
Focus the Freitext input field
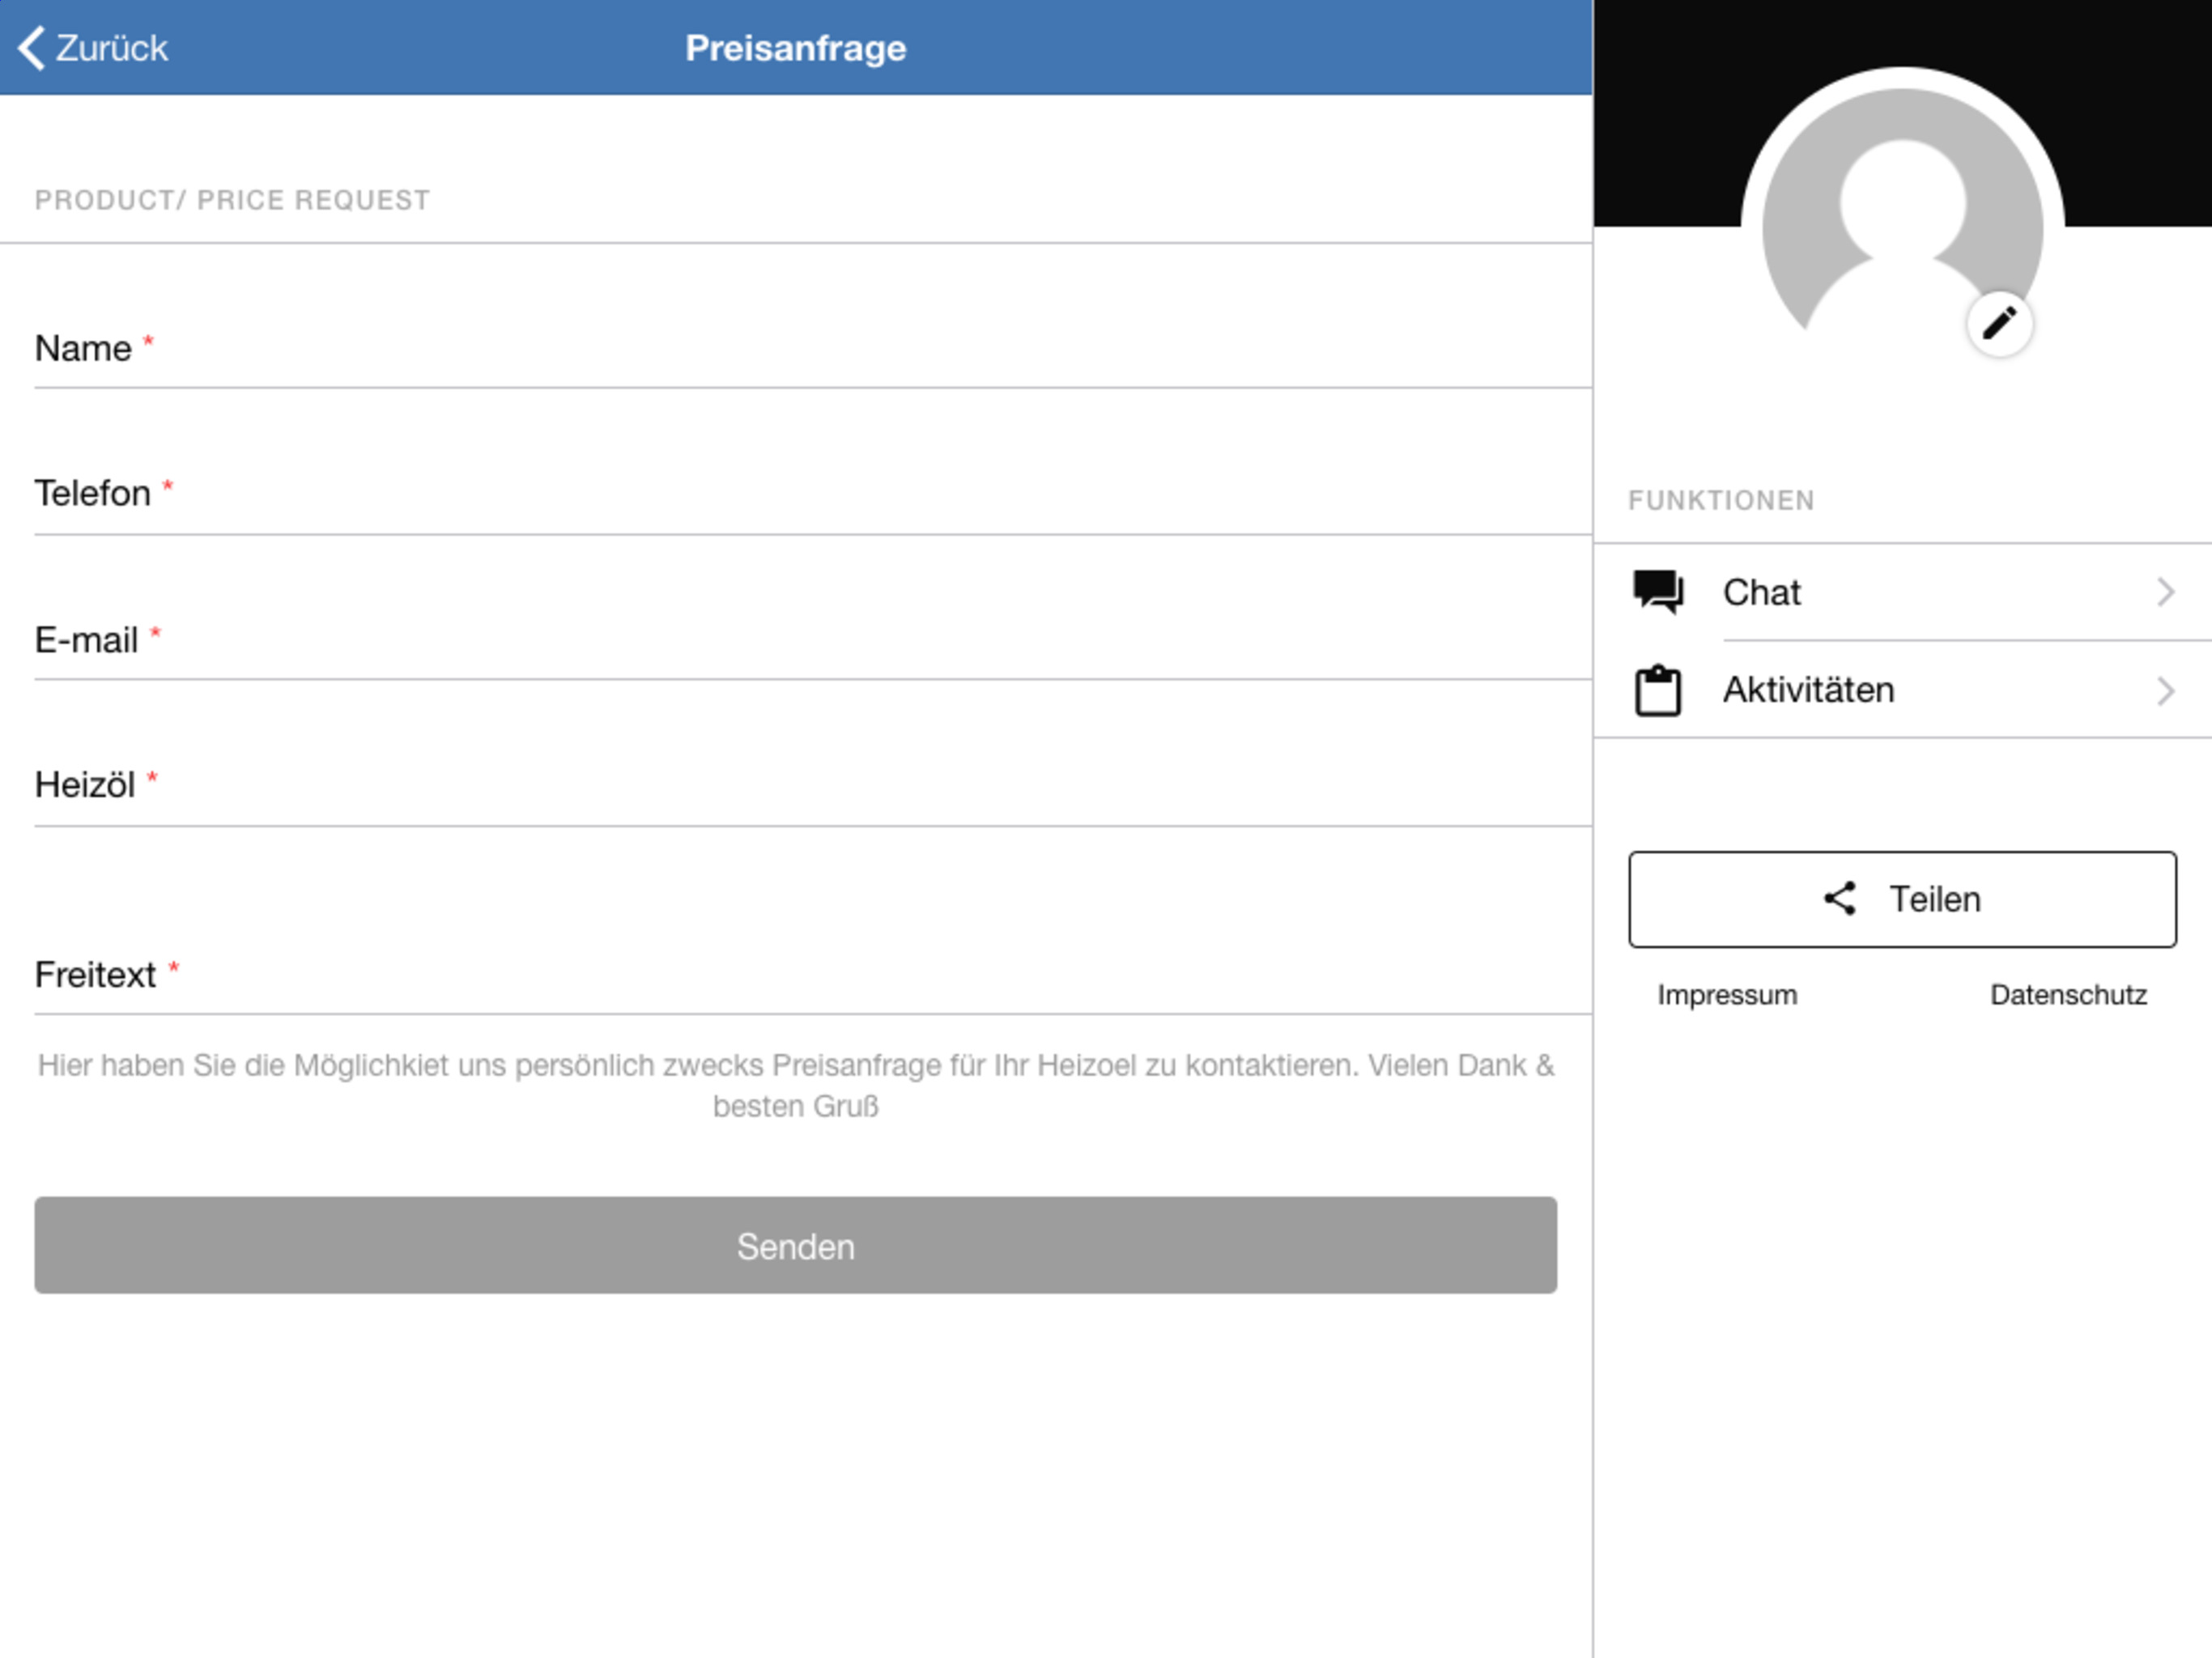coord(813,973)
